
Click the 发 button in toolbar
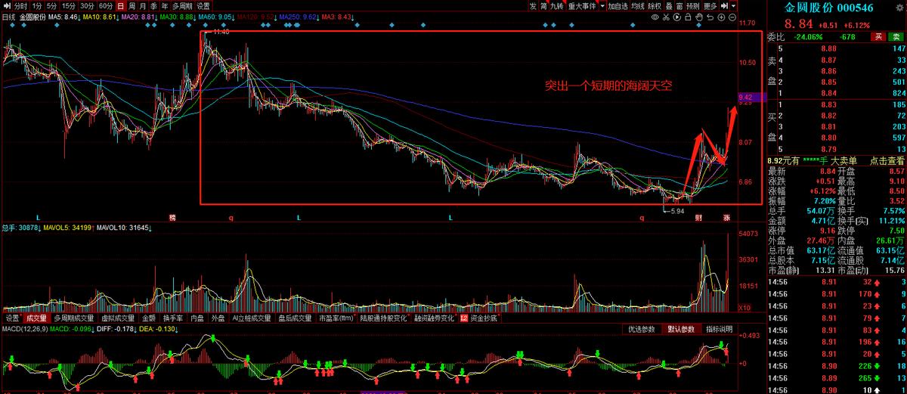click(533, 6)
